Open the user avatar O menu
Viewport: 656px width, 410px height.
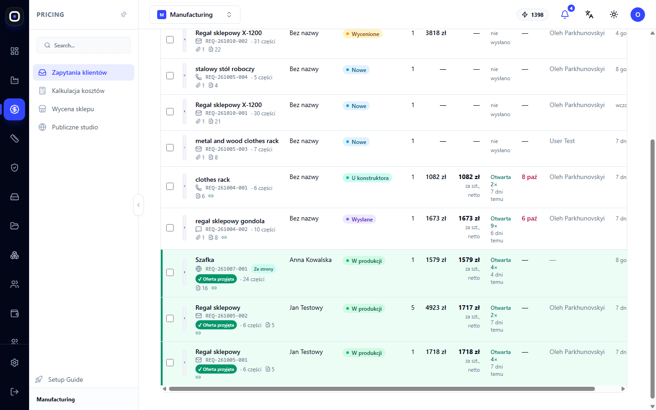638,15
